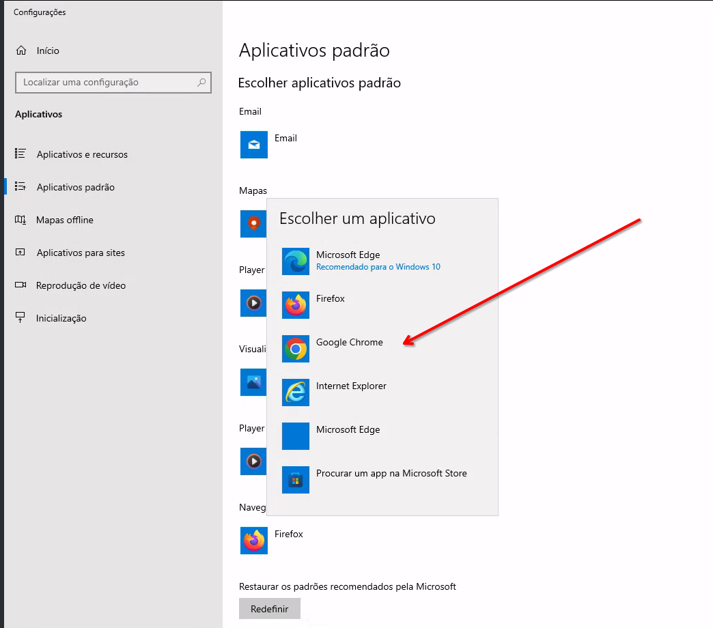Click the photo viewer picture icon

pos(253,382)
